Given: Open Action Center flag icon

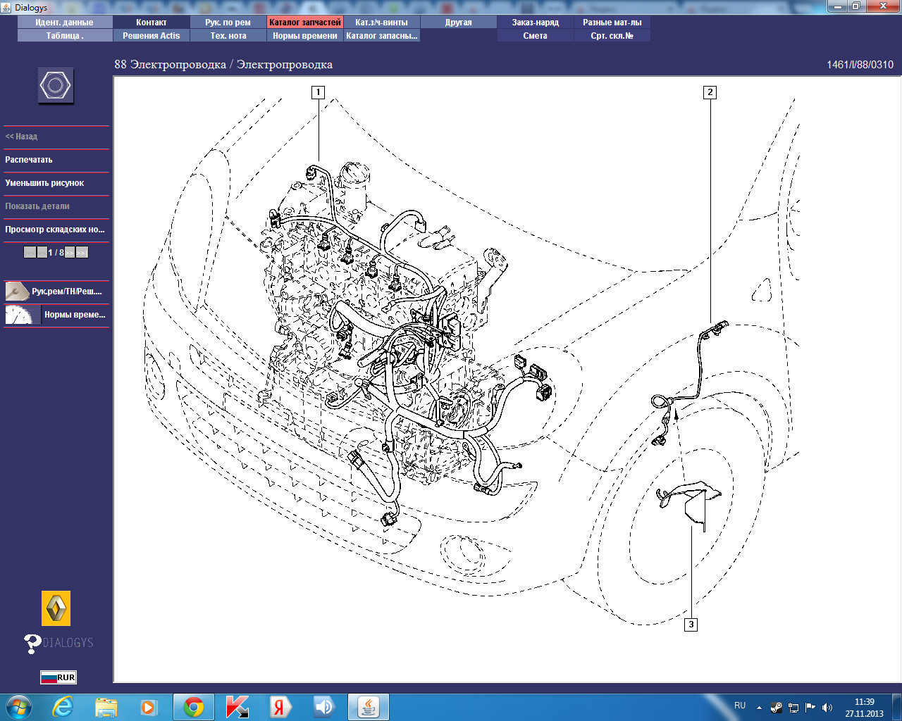Looking at the screenshot, I should 810,708.
